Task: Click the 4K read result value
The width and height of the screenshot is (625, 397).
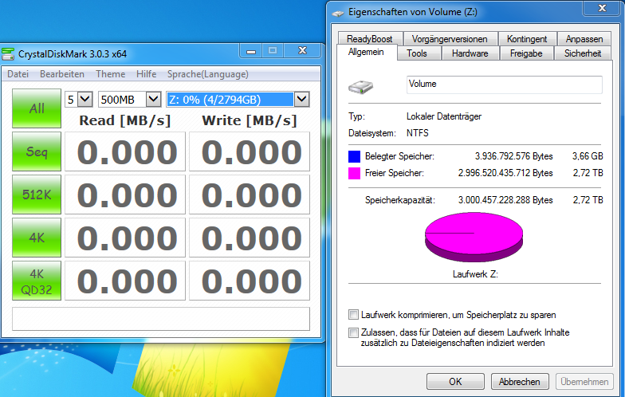Action: (x=125, y=238)
